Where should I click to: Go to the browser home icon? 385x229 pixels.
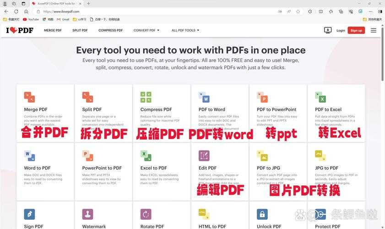26,11
